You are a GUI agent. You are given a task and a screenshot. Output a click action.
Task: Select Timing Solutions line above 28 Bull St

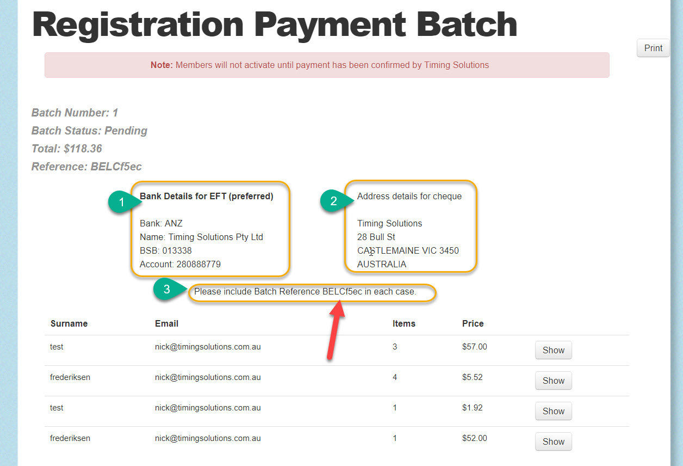pos(389,223)
